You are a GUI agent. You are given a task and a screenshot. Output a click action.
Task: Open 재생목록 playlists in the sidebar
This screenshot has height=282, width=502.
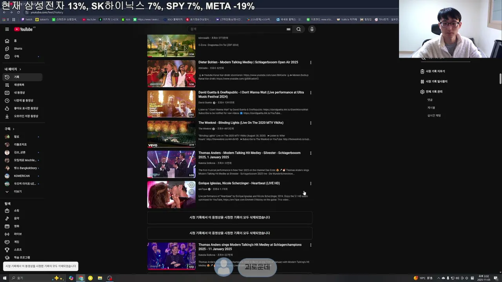coord(22,85)
